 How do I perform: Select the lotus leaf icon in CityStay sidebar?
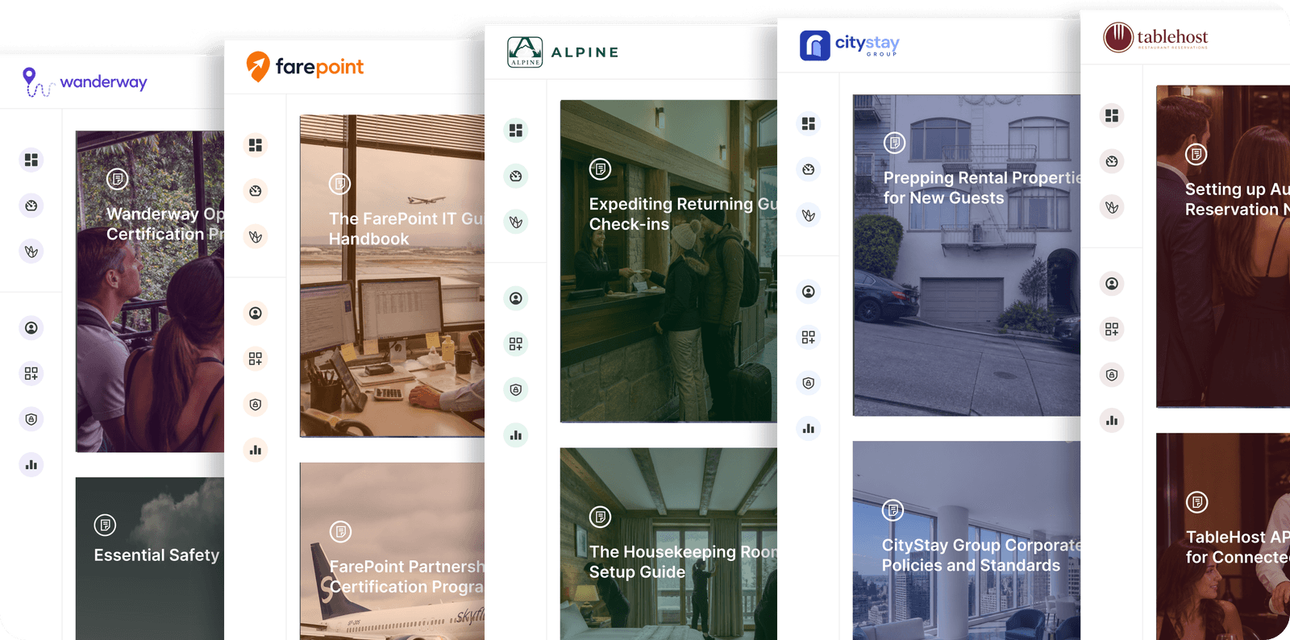[x=809, y=215]
